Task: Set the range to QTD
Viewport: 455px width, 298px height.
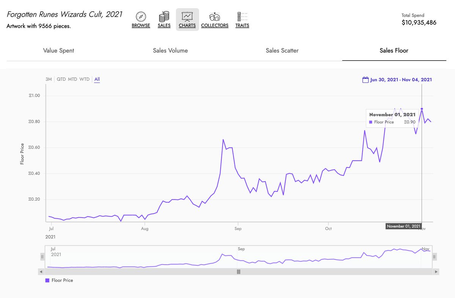Action: (61, 79)
